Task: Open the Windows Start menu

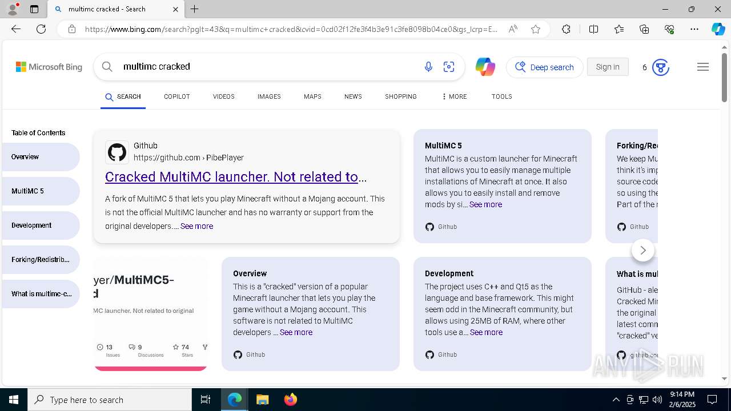Action: click(14, 400)
